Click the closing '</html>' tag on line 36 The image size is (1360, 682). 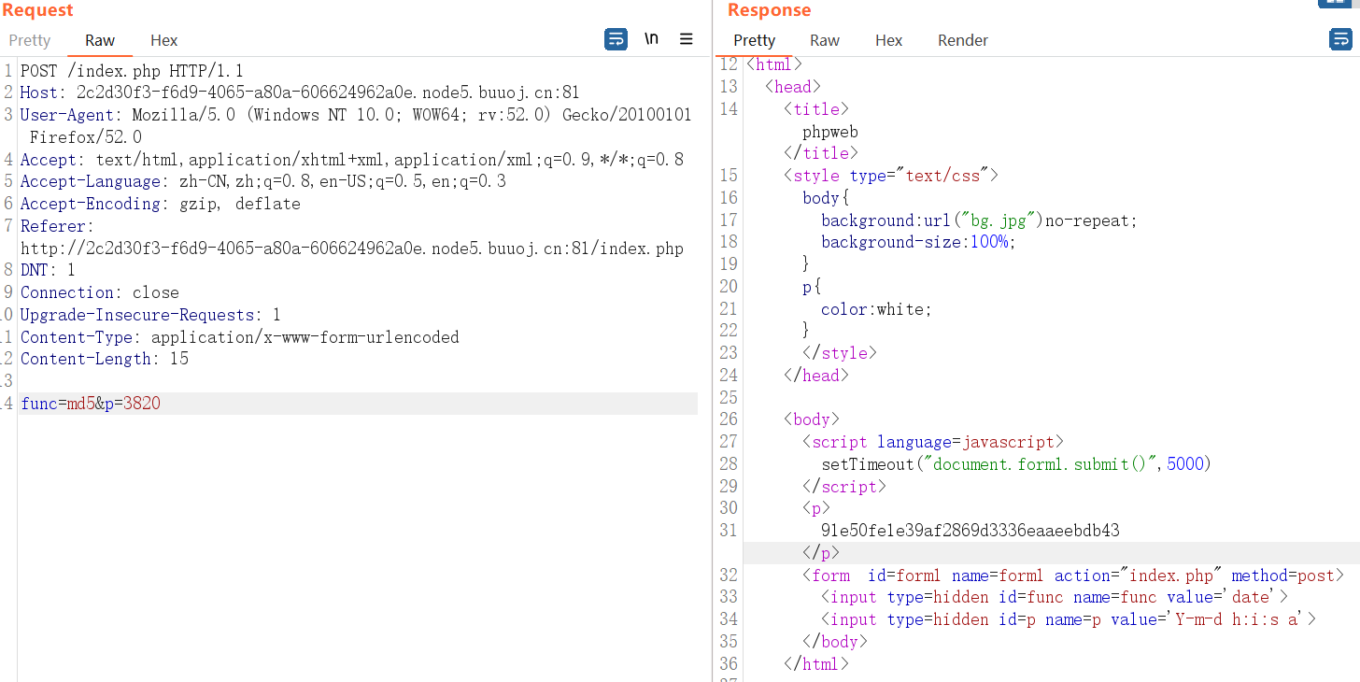point(816,664)
